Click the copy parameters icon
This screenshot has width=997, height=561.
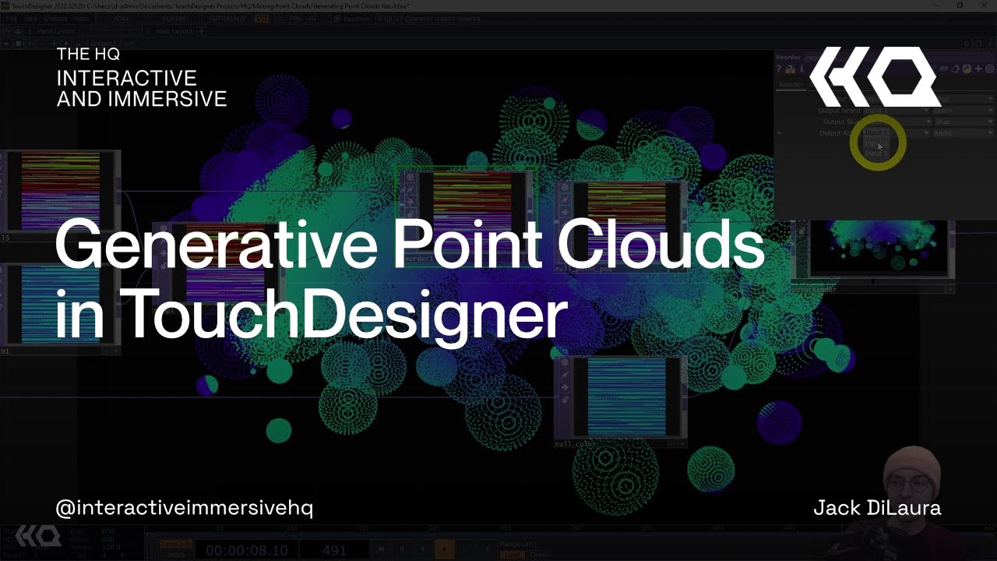[956, 69]
